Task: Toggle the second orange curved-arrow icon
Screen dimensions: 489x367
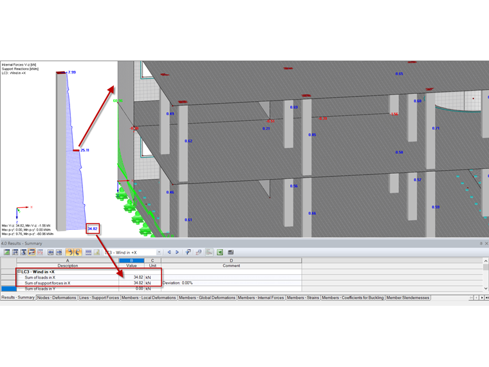Action: [78, 252]
